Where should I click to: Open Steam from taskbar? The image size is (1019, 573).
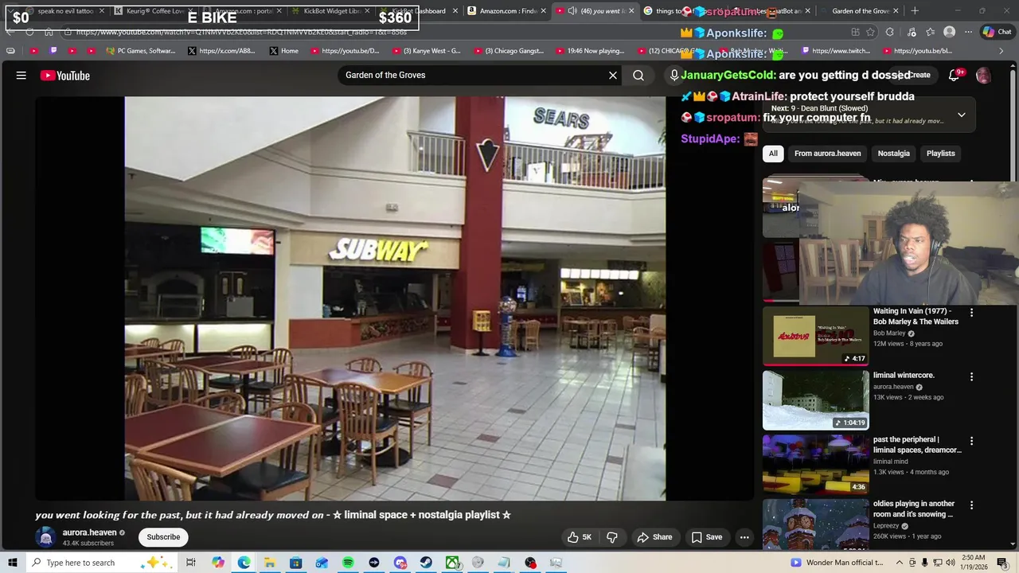[x=426, y=563]
